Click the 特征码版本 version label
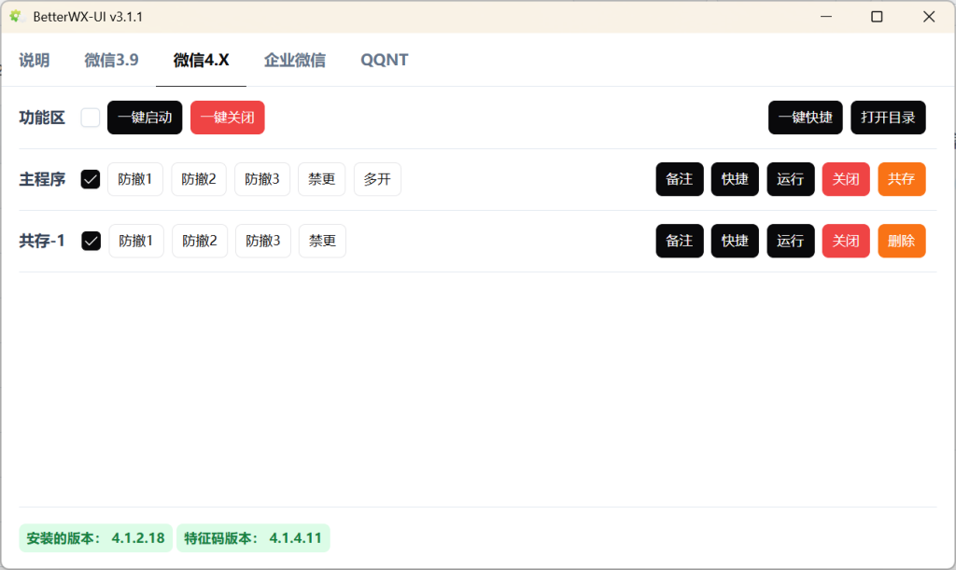The image size is (956, 570). [253, 538]
